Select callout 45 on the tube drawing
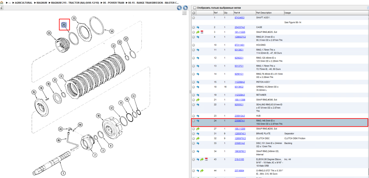The height and width of the screenshot is (178, 369). pyautogui.click(x=59, y=140)
